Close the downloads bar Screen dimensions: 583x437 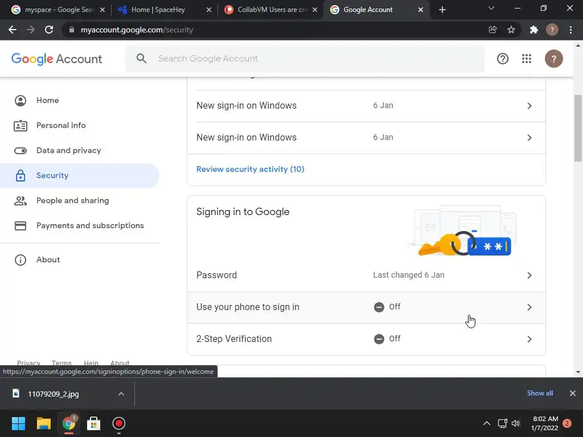[573, 393]
